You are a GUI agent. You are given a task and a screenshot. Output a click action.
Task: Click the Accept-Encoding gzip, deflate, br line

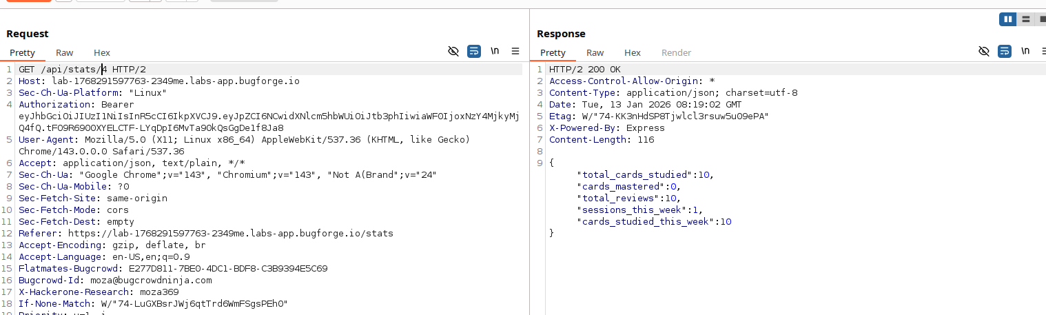(112, 245)
